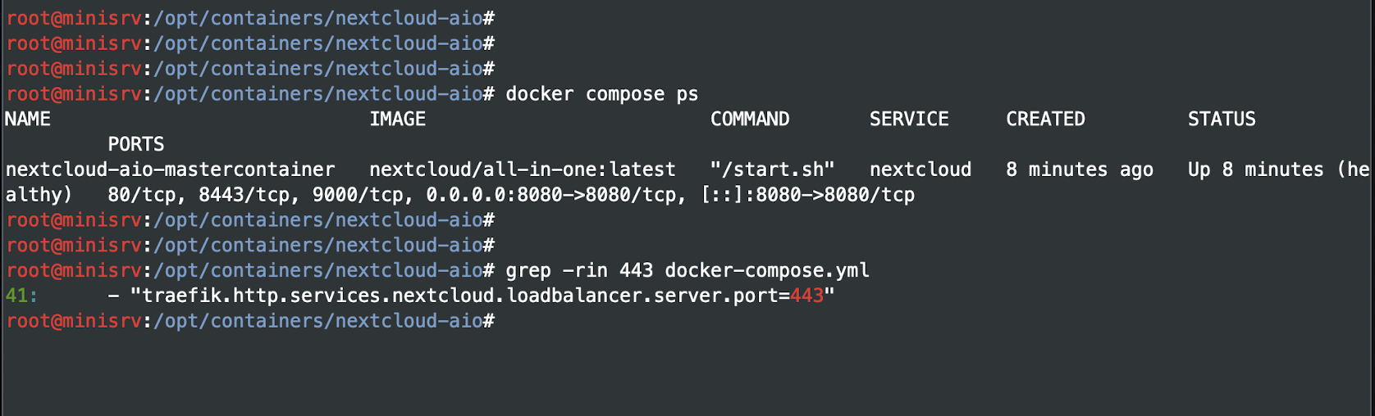The width and height of the screenshot is (1375, 416).
Task: Click the [::]:8080->8080/tcp port mapping
Action: tap(808, 196)
